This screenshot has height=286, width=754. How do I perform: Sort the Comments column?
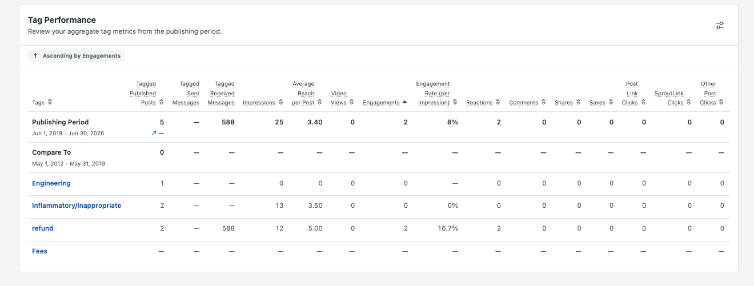click(543, 103)
